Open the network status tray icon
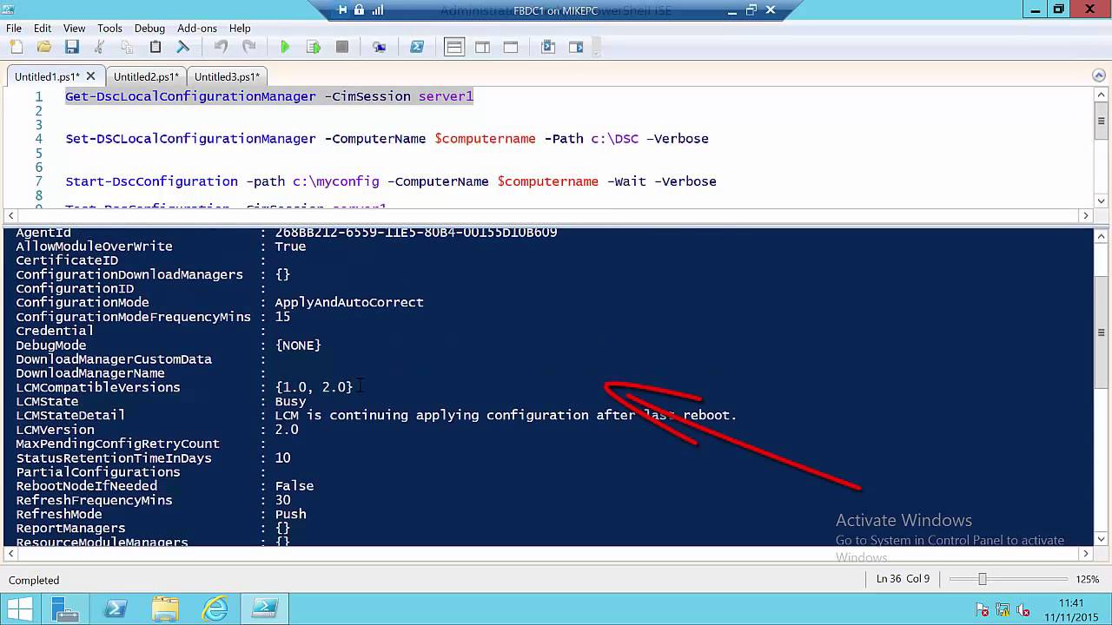The height and width of the screenshot is (625, 1112). click(1003, 609)
